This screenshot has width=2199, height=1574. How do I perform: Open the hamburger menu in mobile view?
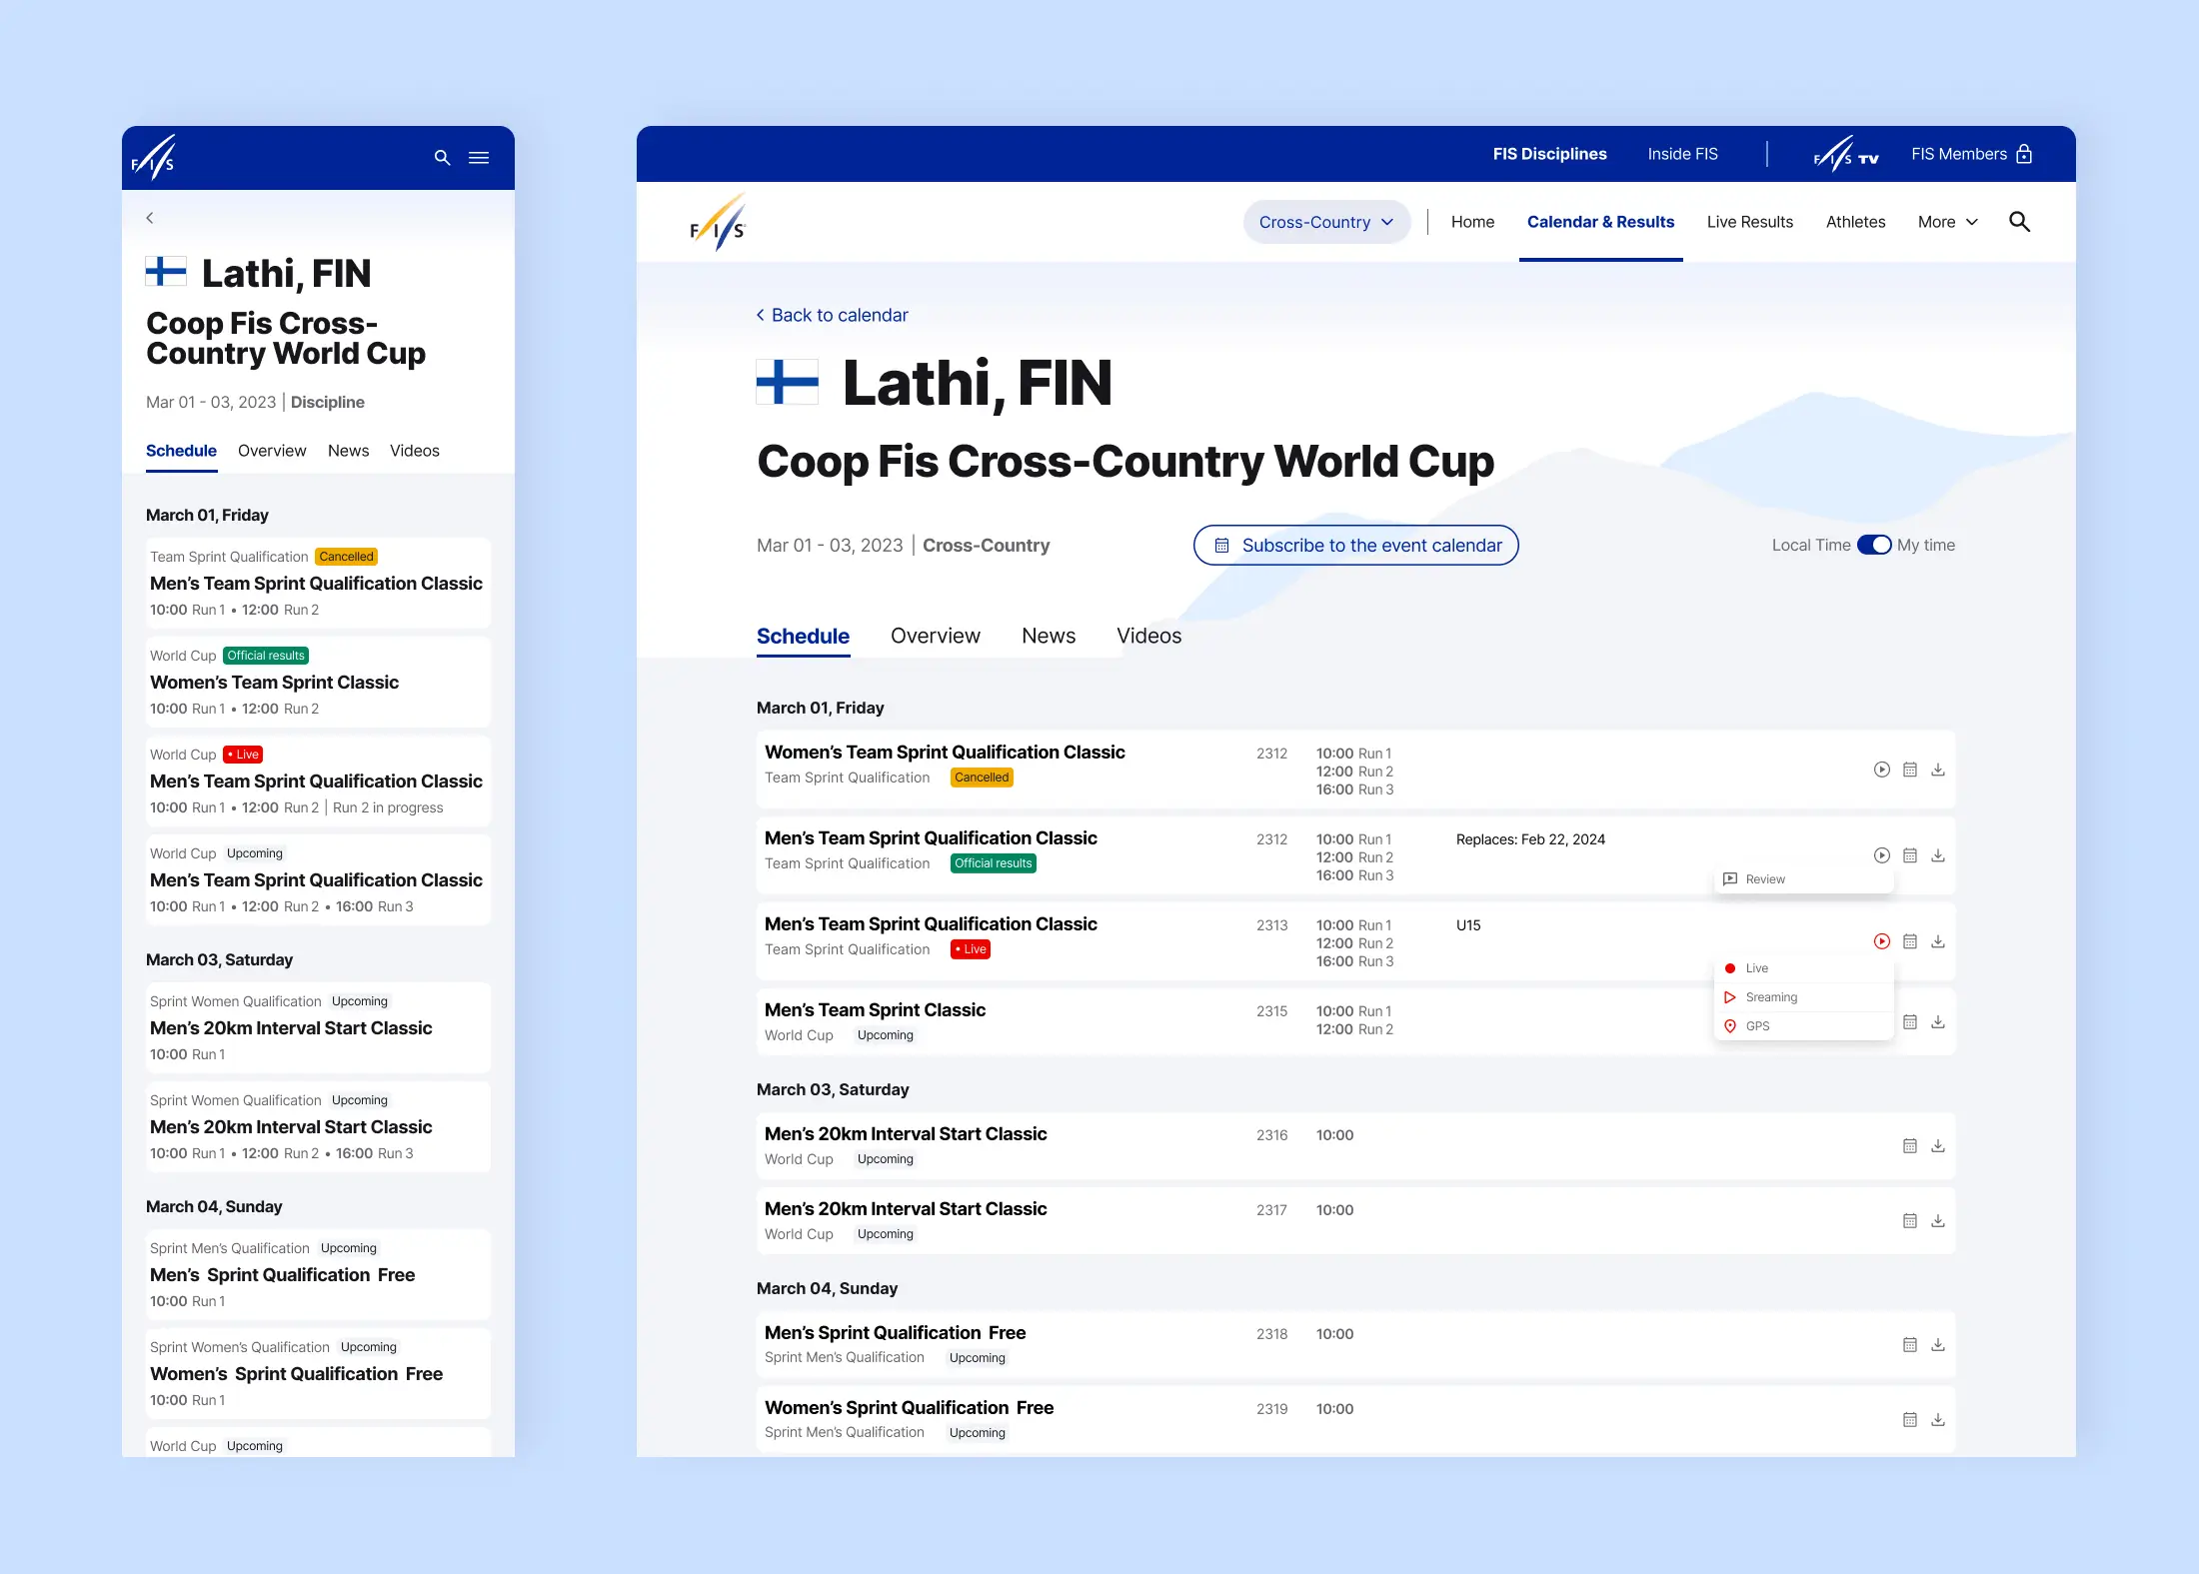pyautogui.click(x=479, y=158)
